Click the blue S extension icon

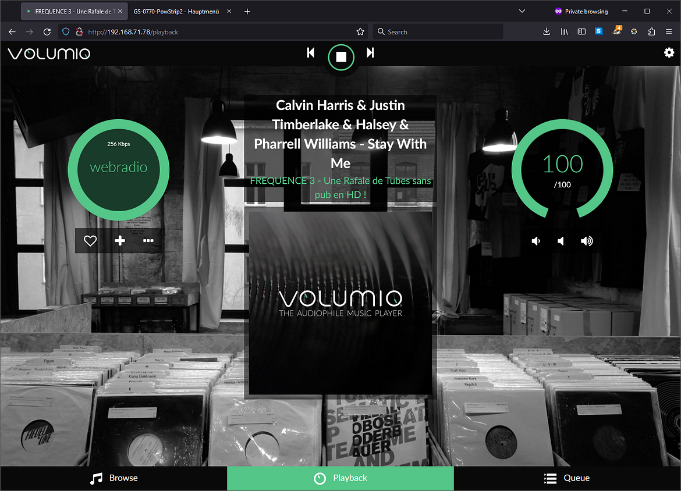(x=599, y=31)
